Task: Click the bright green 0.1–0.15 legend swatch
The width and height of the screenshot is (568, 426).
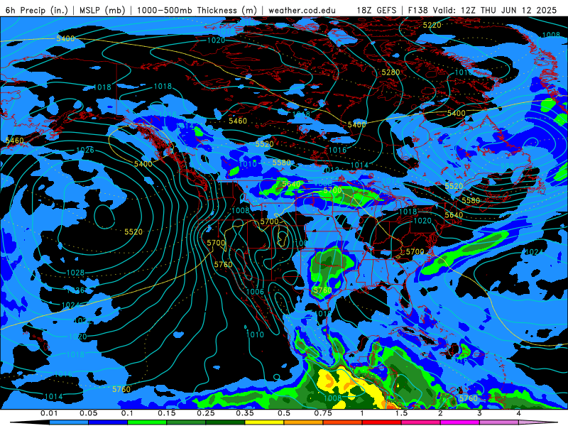Action: coord(147,422)
